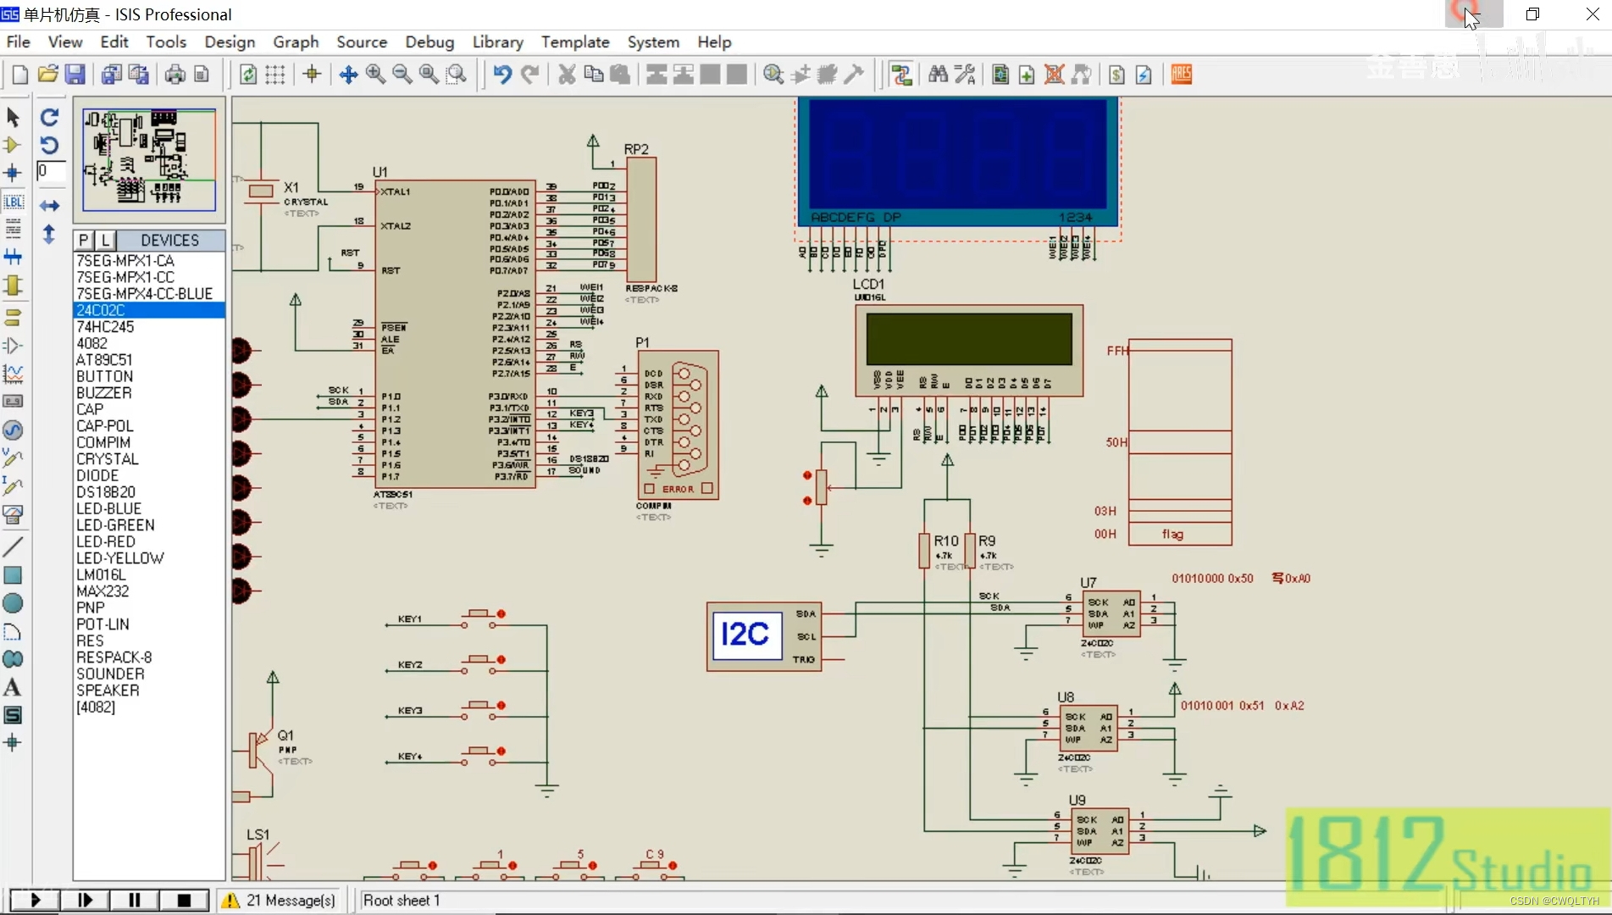Viewport: 1612px width, 915px height.
Task: Toggle false origin crosshair
Action: 312,75
